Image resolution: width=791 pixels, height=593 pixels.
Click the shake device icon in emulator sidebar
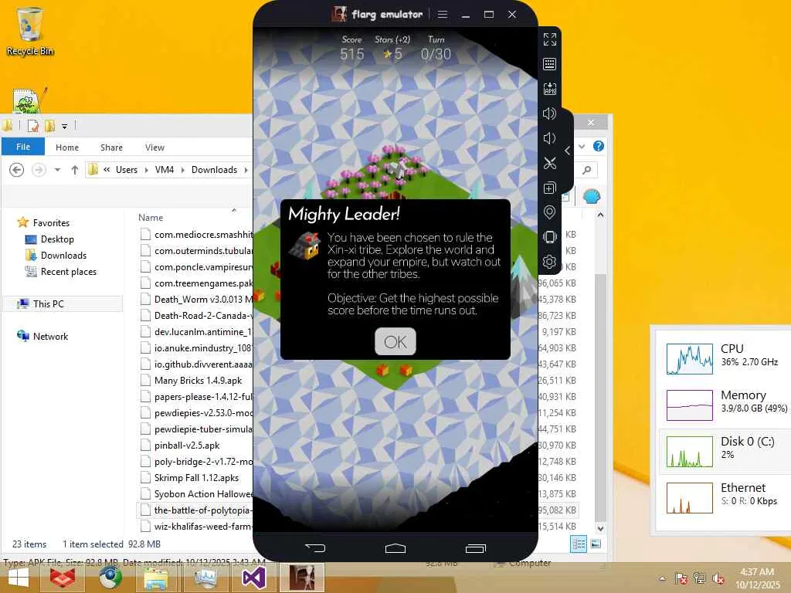coord(549,236)
